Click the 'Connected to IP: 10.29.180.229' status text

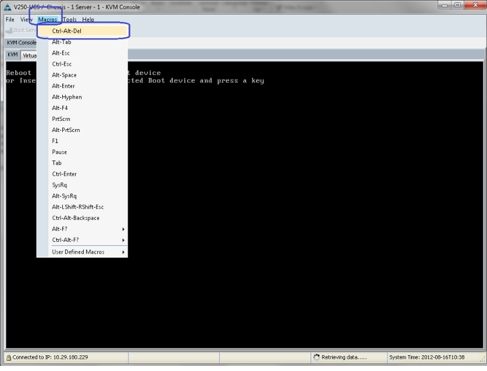[50, 358]
